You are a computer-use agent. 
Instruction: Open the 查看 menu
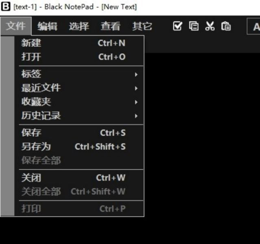(111, 26)
